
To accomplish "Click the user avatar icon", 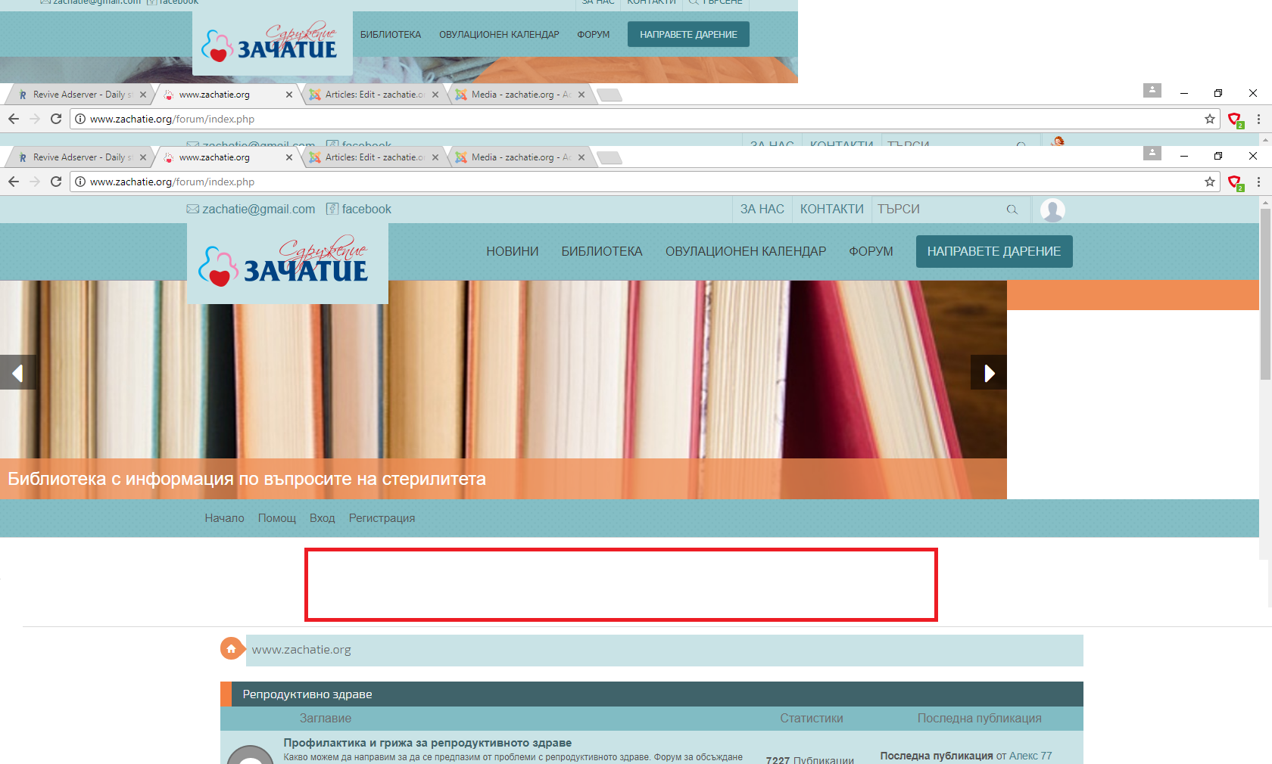I will 1052,210.
